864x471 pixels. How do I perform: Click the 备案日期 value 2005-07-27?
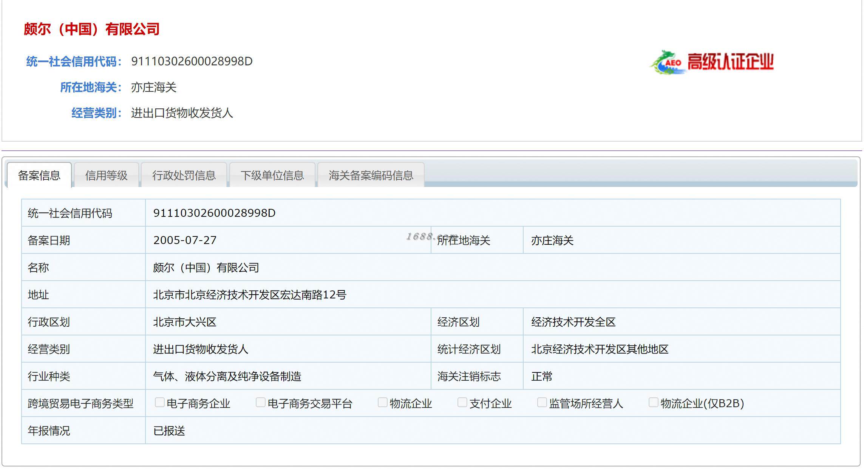[x=185, y=240]
